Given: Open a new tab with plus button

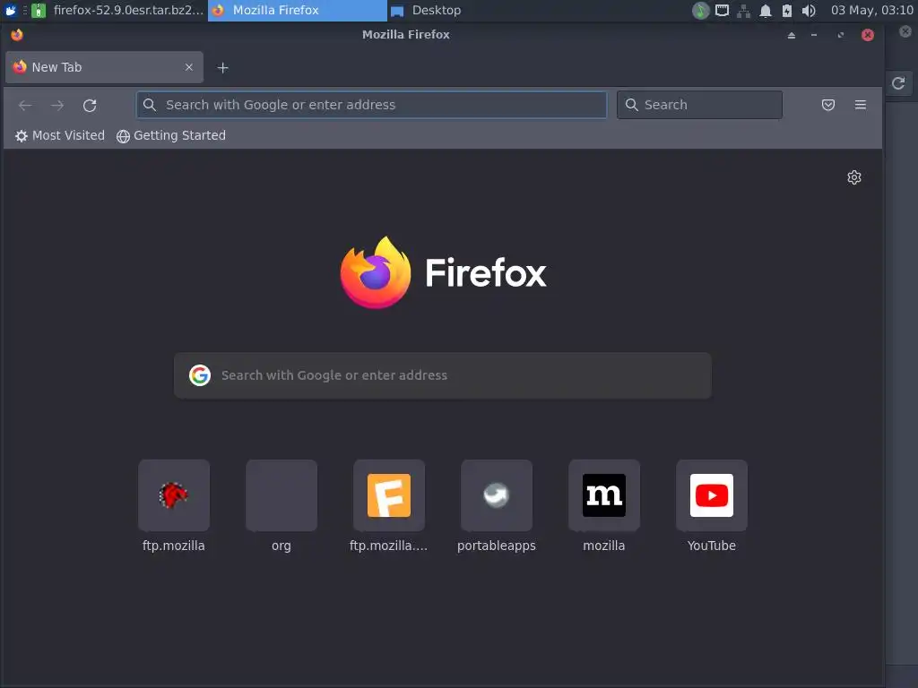Looking at the screenshot, I should click(x=222, y=68).
